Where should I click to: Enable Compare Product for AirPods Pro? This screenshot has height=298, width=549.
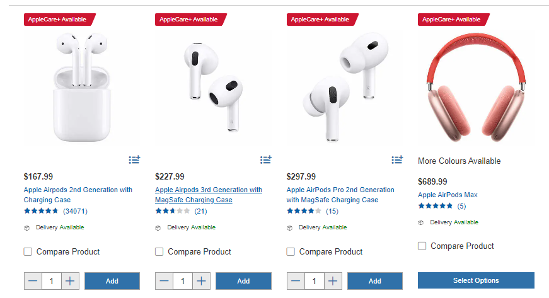tap(291, 252)
